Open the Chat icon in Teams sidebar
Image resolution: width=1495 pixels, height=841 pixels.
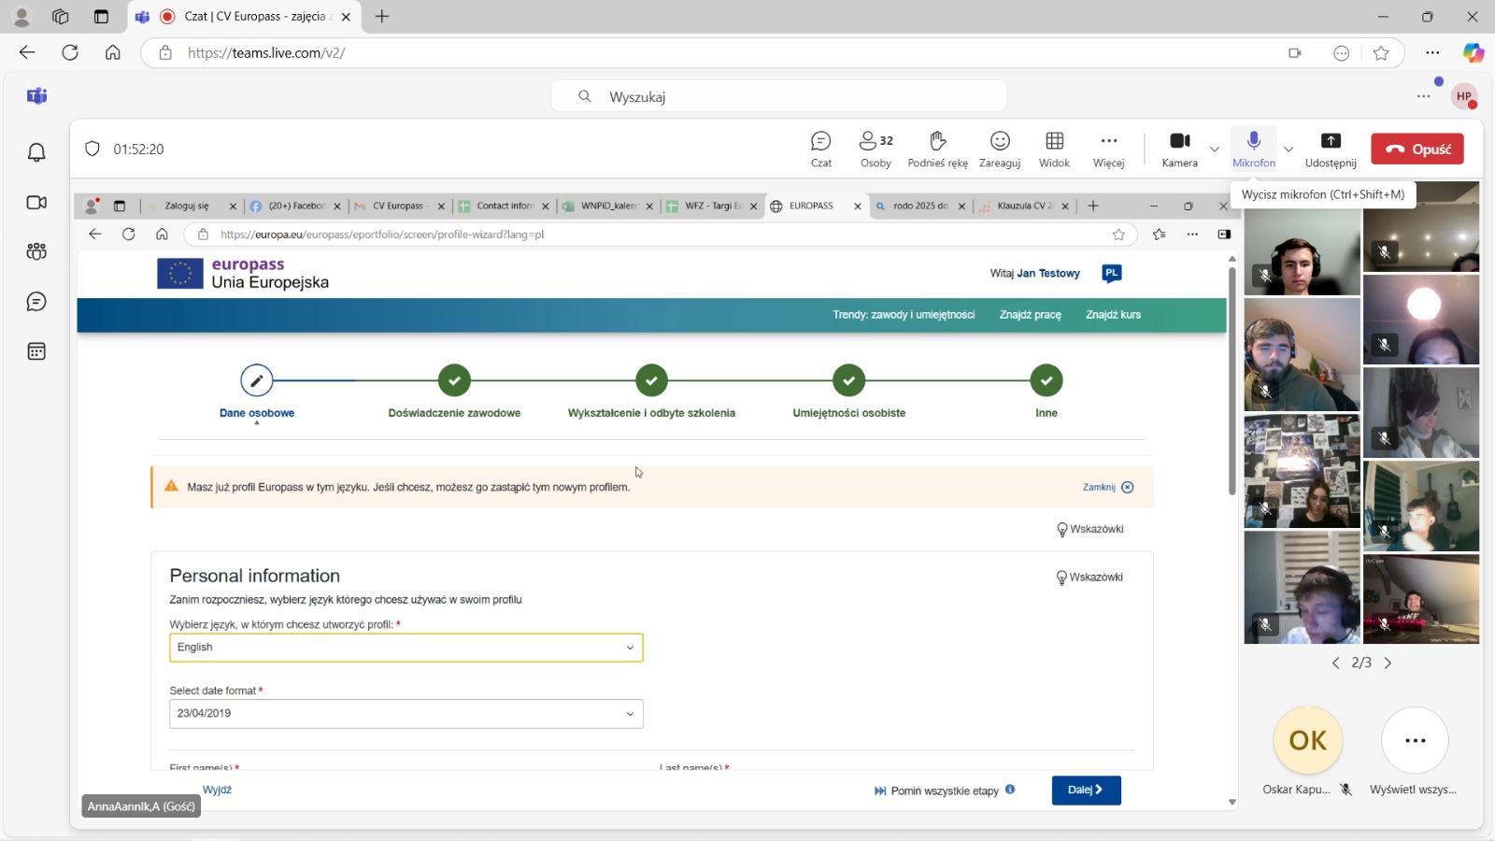(x=36, y=302)
